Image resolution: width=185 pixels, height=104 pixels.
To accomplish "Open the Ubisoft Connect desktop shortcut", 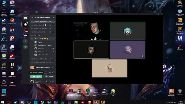I will pyautogui.click(x=4, y=31).
